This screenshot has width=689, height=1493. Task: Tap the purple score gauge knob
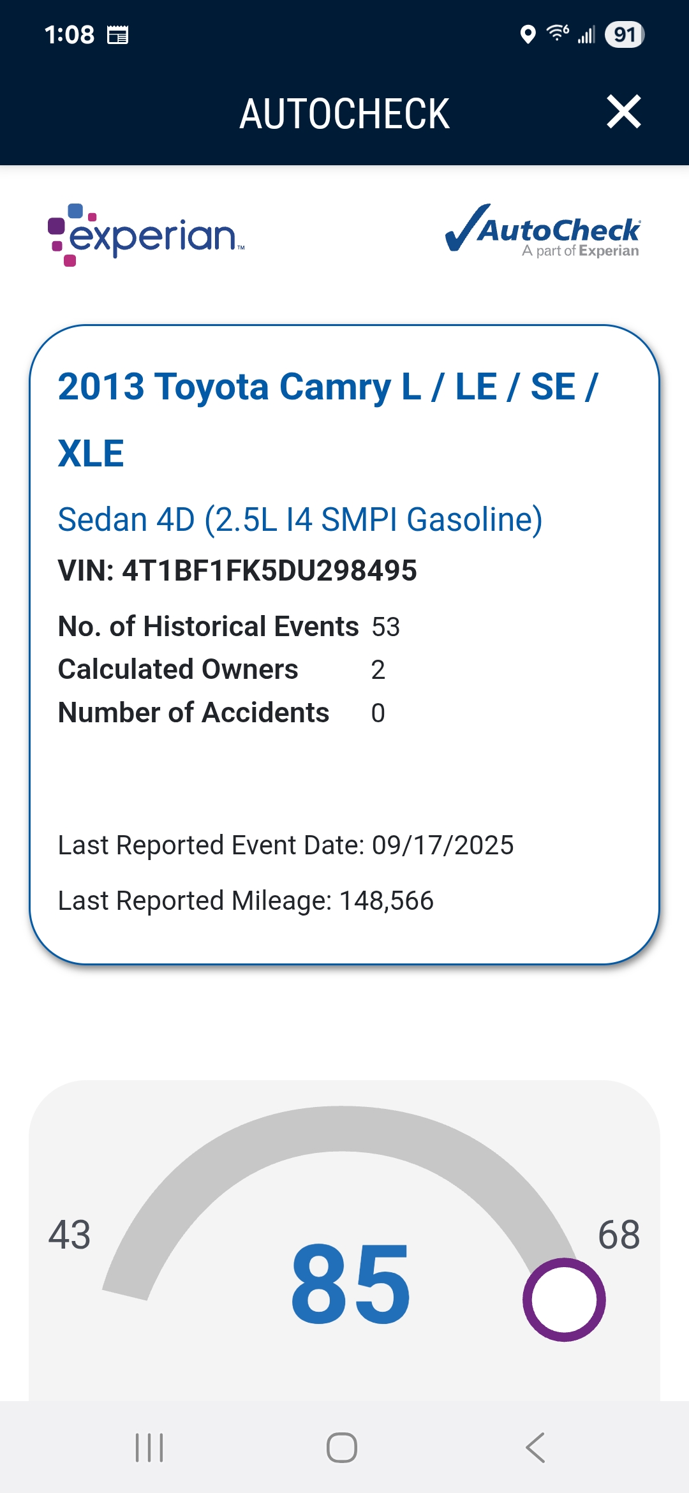click(564, 1300)
